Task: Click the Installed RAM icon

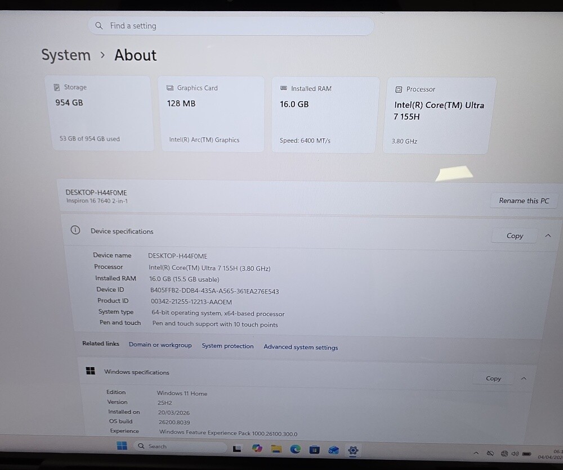Action: (284, 88)
